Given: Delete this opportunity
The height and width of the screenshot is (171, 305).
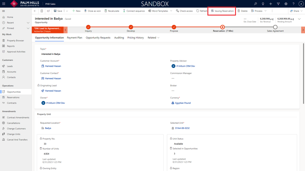Looking at the screenshot, I should point(243,11).
